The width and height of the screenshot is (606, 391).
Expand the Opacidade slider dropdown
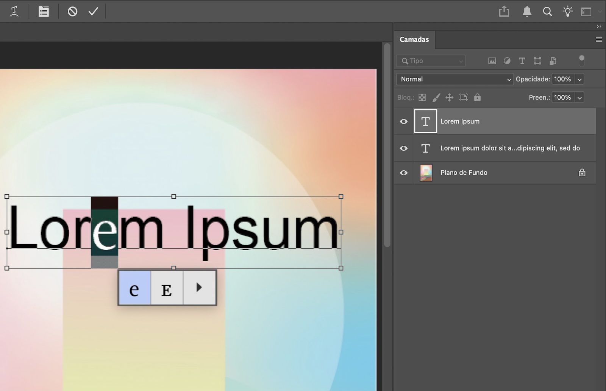(579, 79)
